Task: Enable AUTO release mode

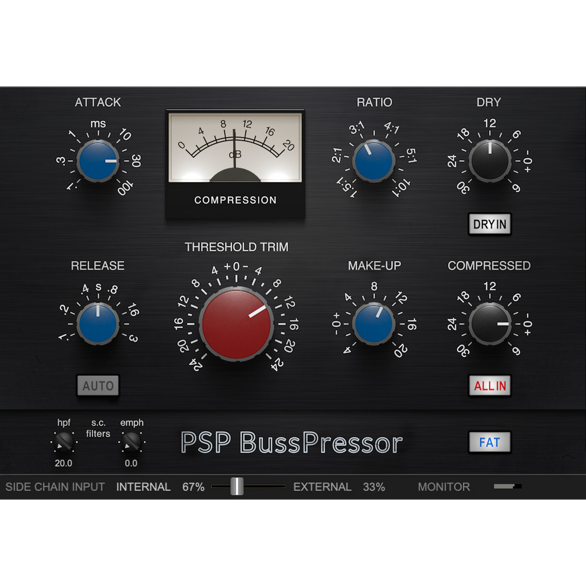Action: [98, 386]
